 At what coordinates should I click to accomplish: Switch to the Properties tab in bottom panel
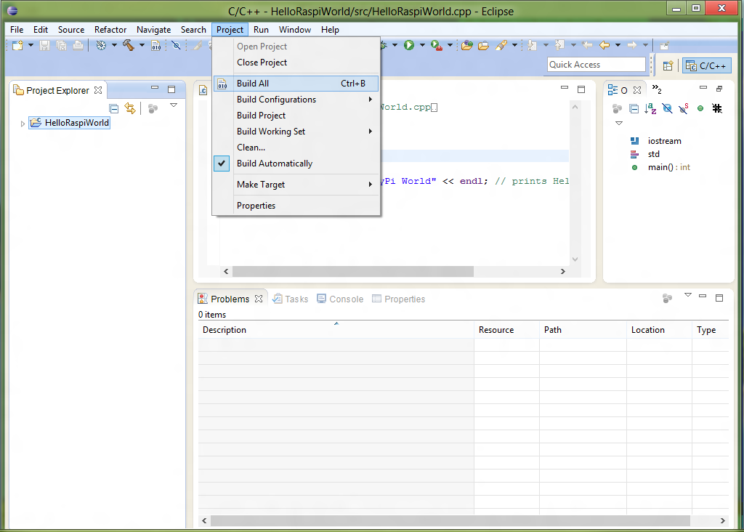(399, 299)
